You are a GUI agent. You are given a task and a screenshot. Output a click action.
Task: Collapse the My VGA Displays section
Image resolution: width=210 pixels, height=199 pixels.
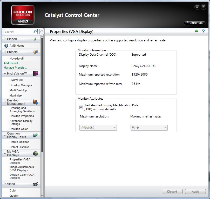pos(5,153)
